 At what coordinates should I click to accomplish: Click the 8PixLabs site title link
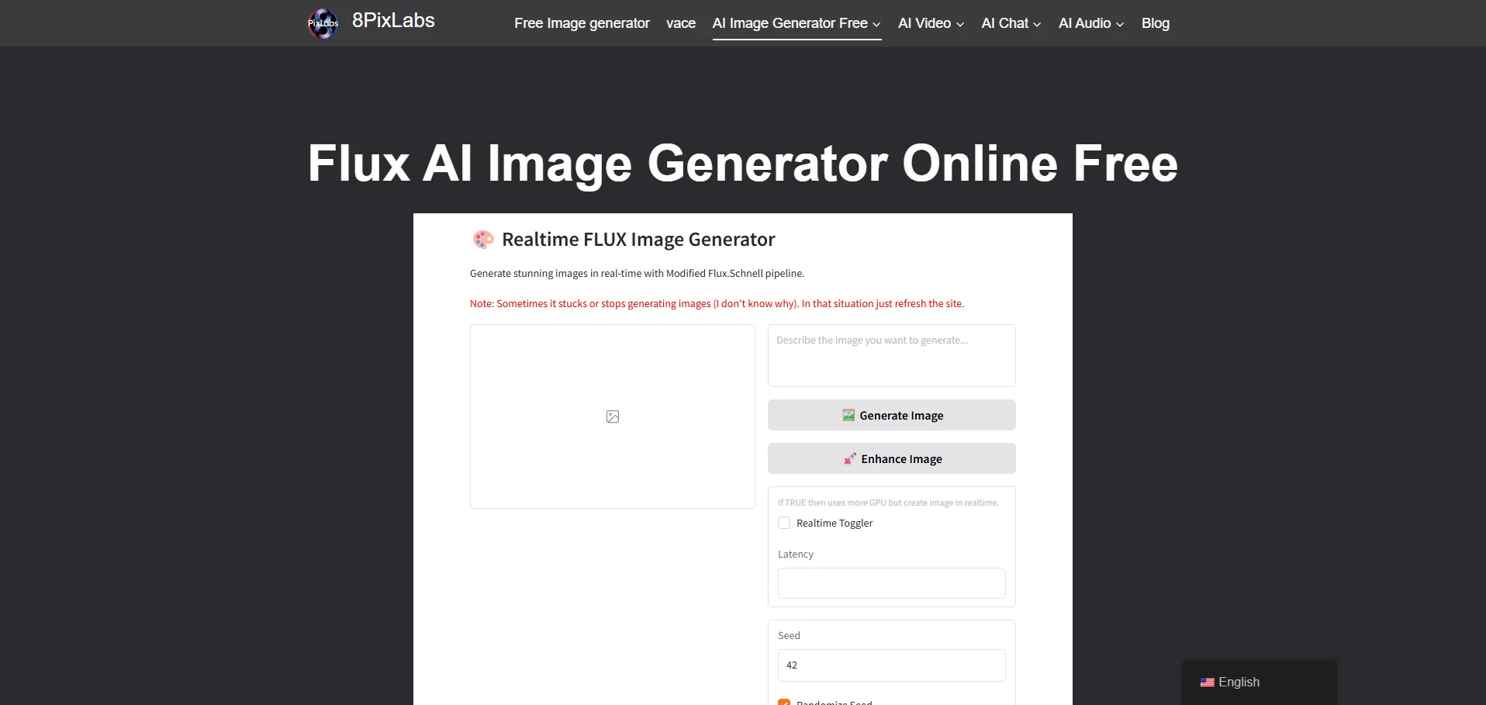[x=393, y=21]
